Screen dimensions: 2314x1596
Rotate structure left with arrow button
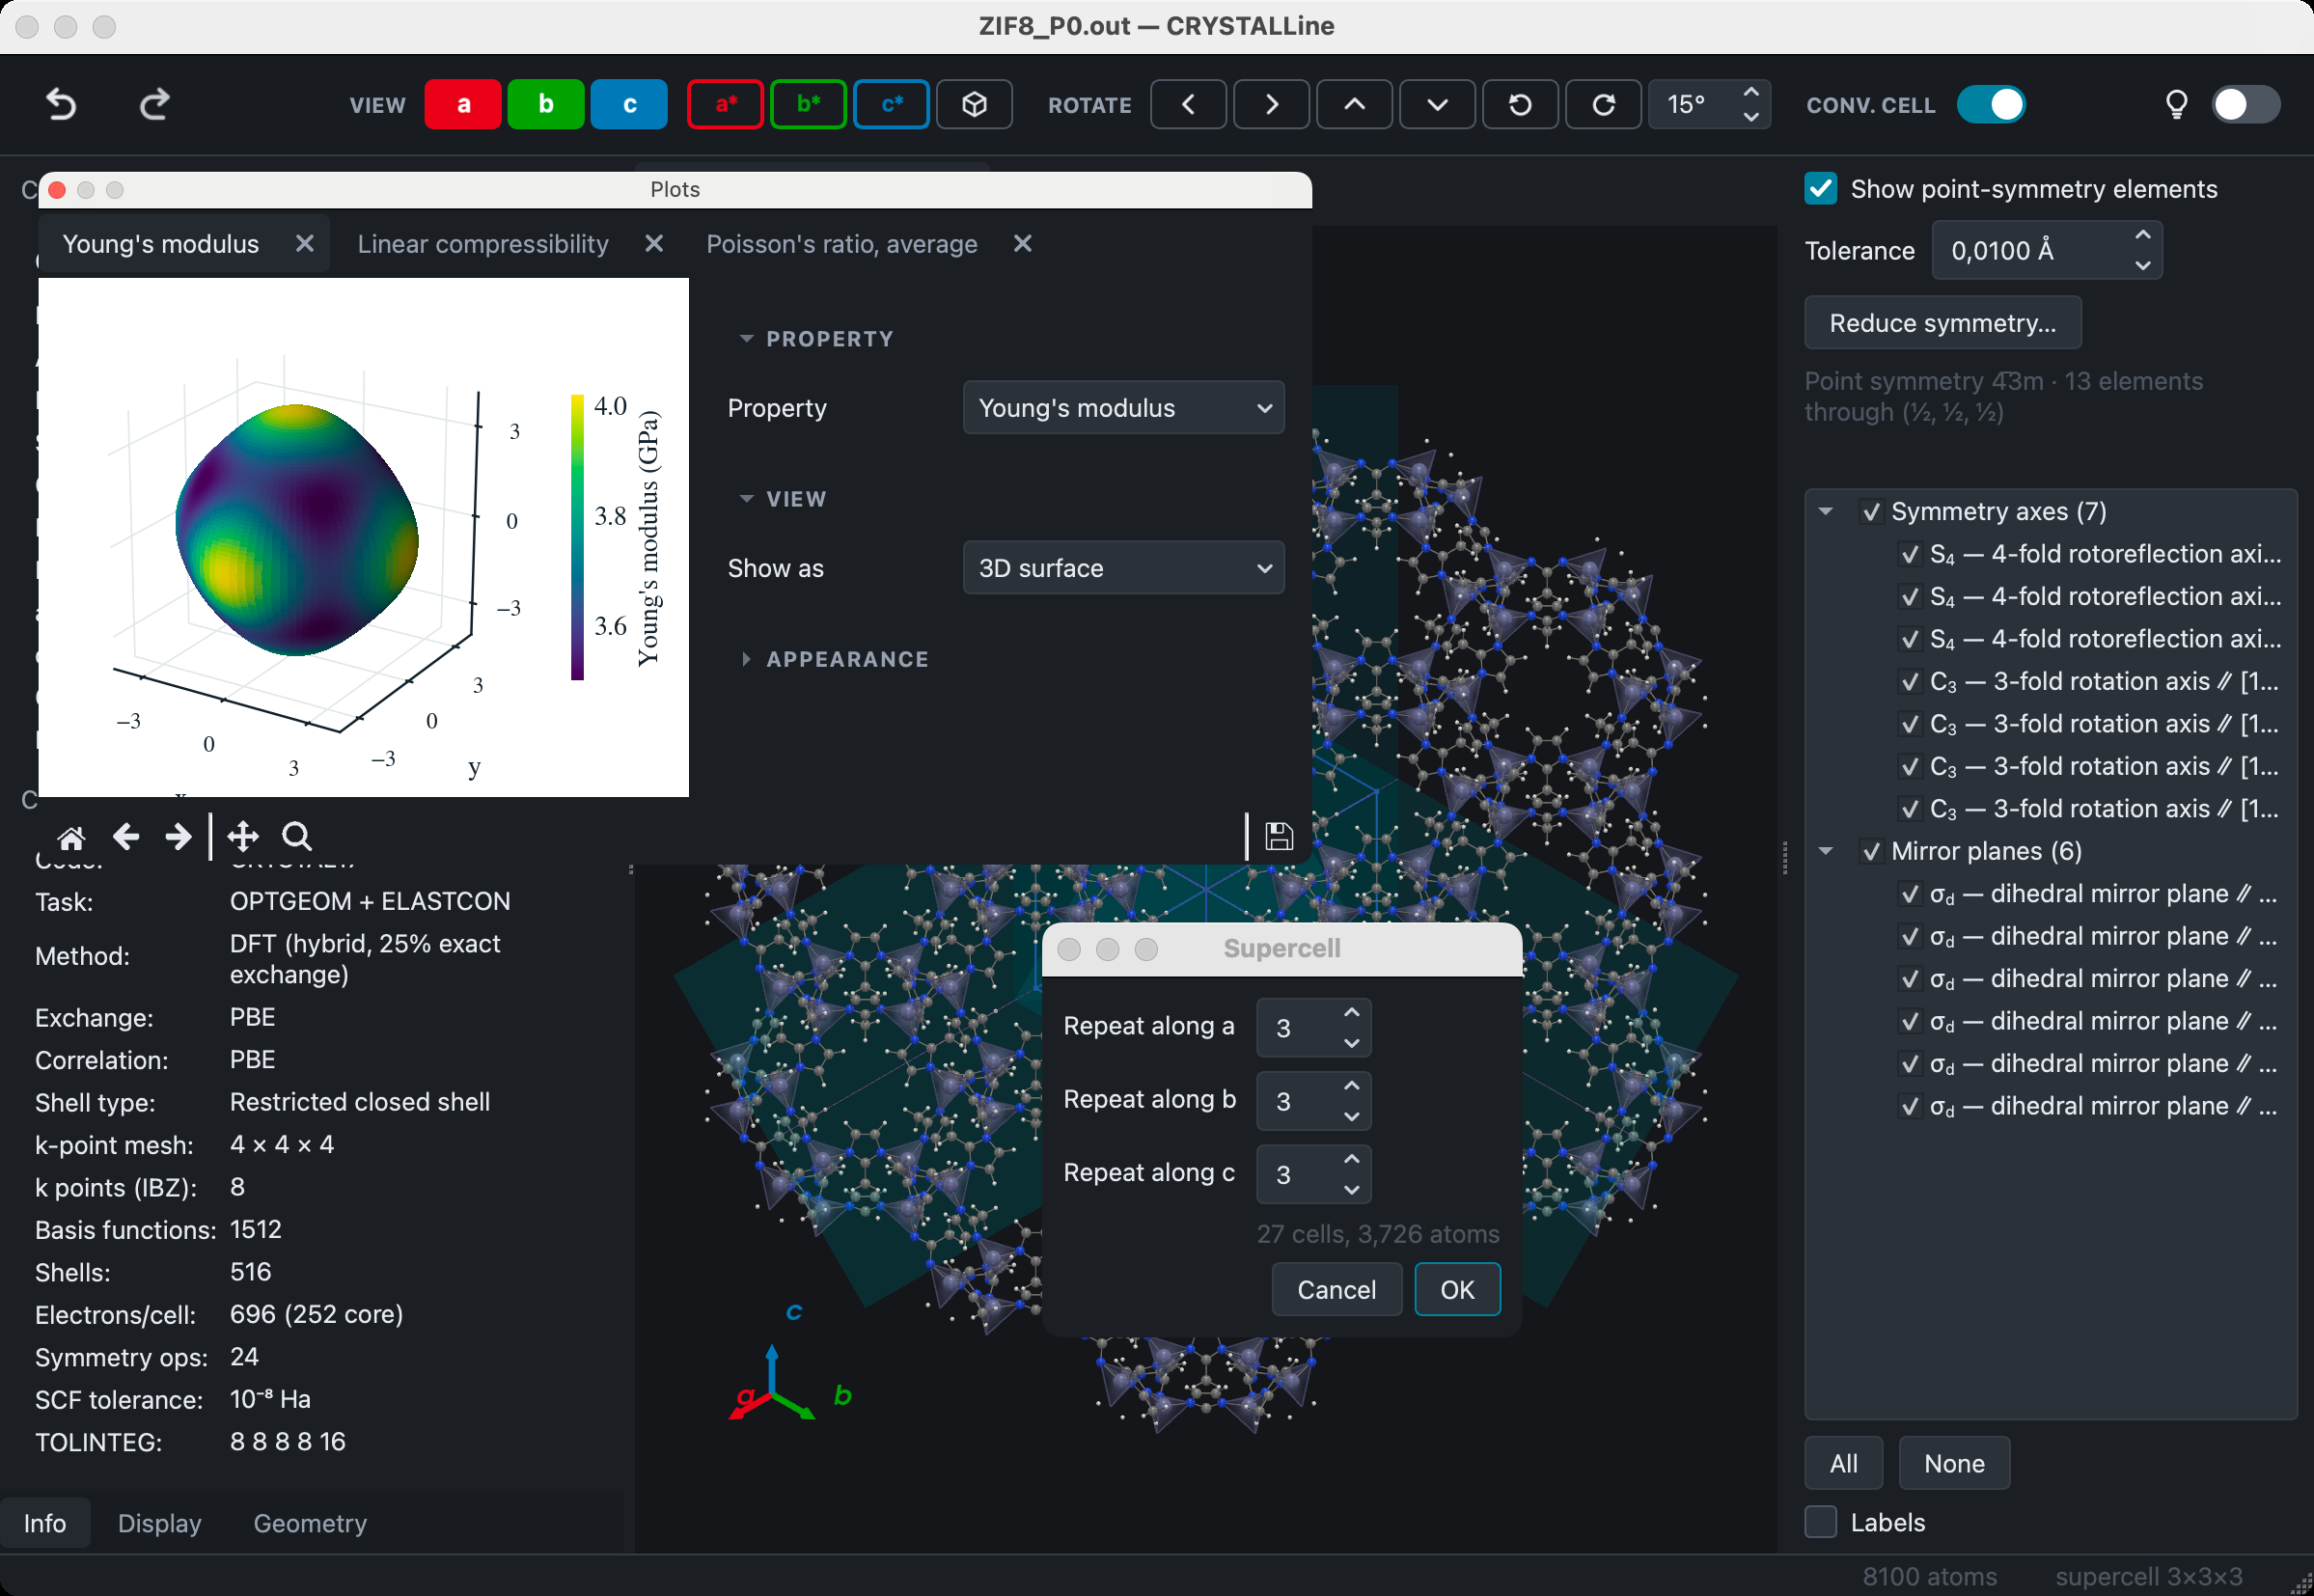click(1188, 104)
